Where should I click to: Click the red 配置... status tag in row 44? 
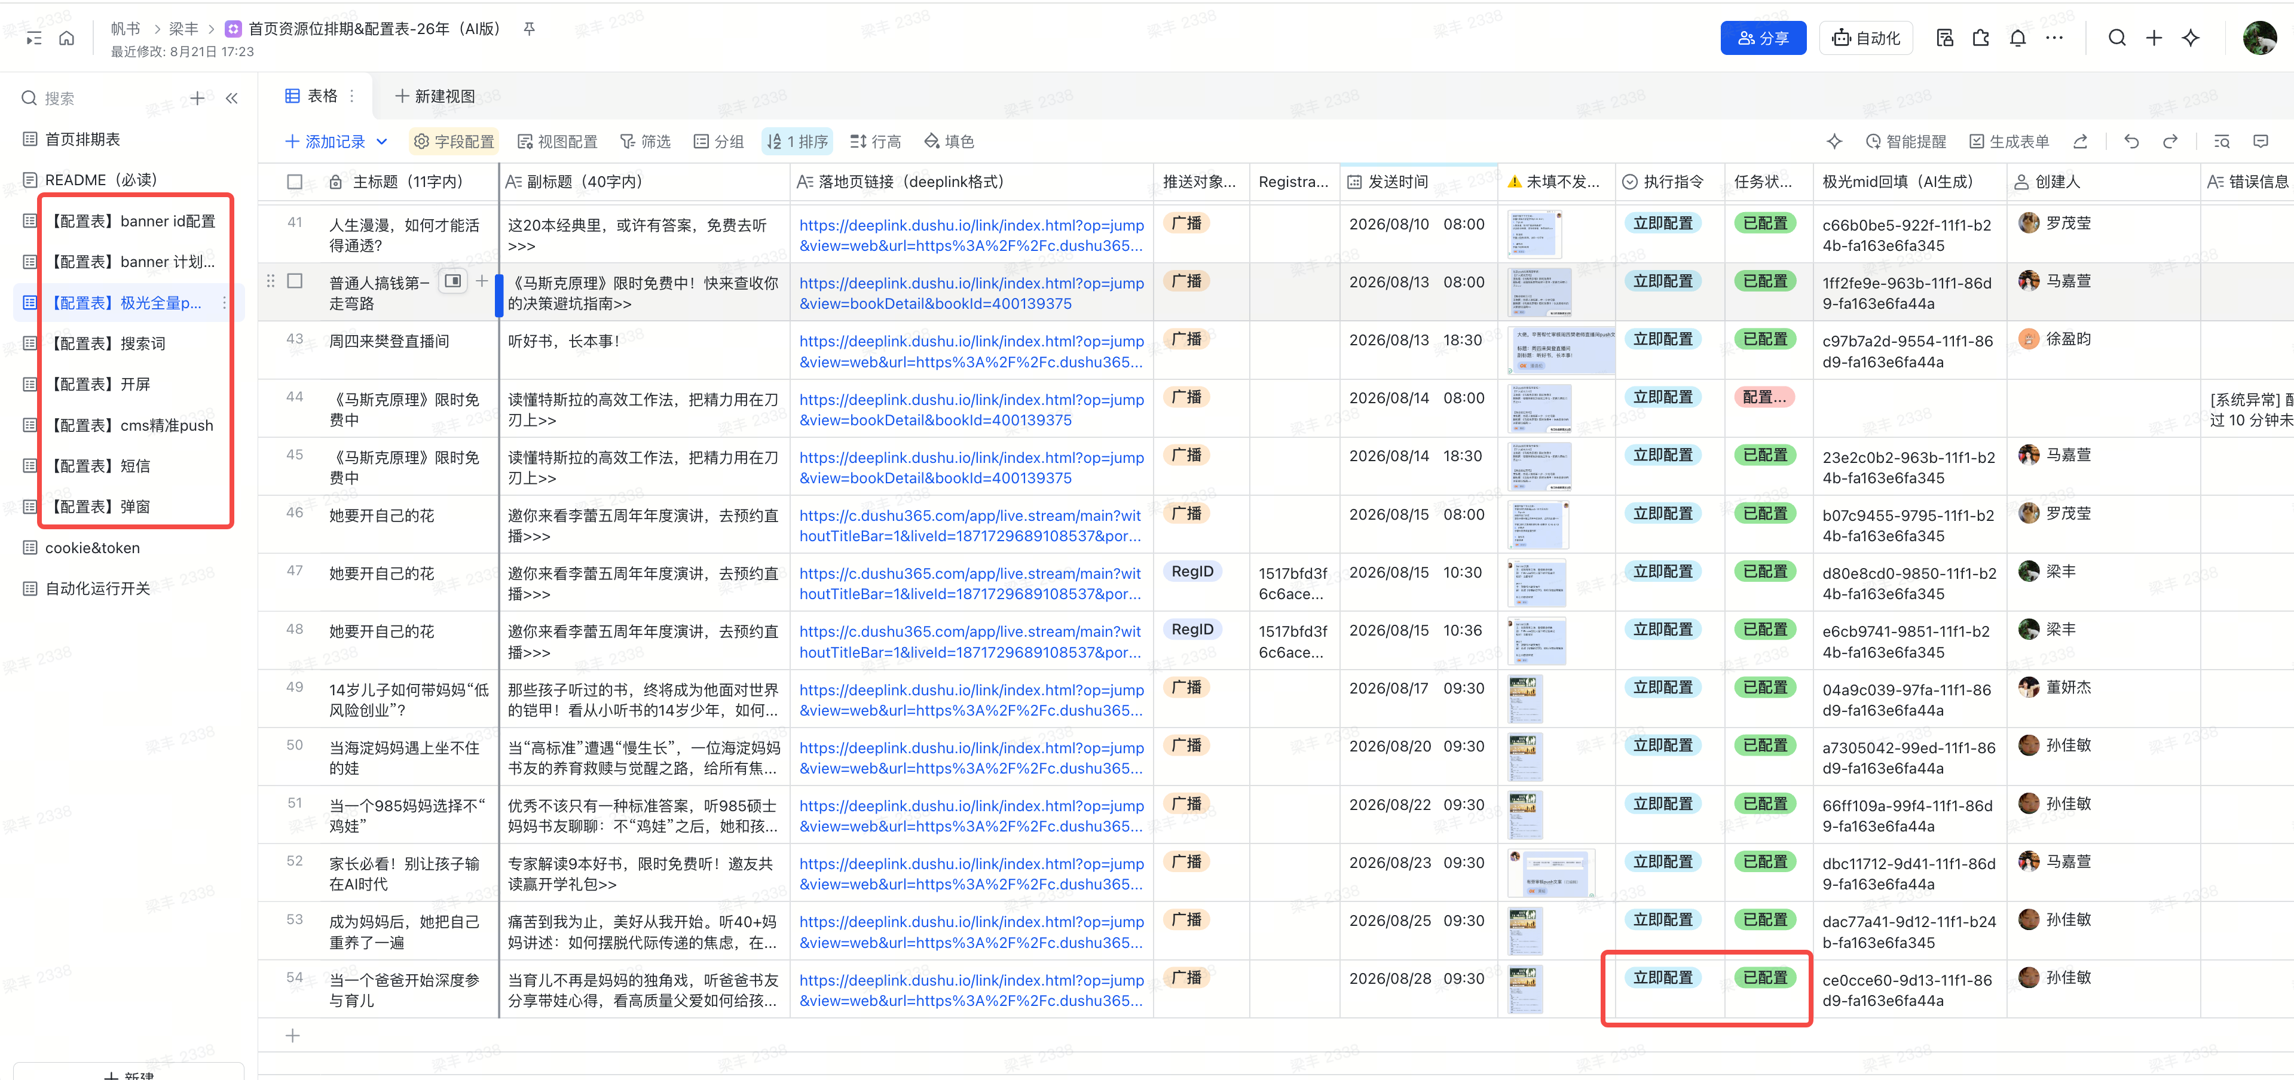point(1763,397)
